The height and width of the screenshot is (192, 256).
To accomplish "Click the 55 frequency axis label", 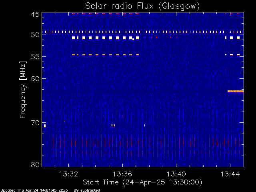I will pos(35,57).
